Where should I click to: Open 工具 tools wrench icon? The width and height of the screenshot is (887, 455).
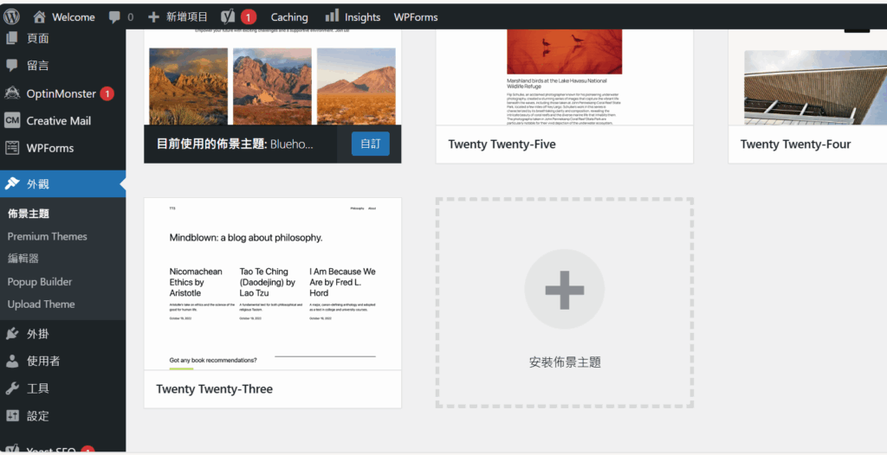(x=12, y=388)
